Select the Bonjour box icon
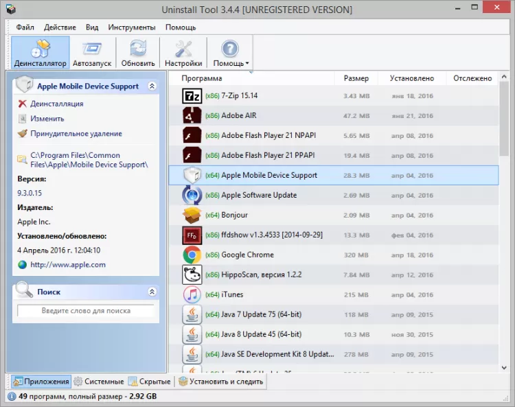The width and height of the screenshot is (515, 407). tap(192, 215)
